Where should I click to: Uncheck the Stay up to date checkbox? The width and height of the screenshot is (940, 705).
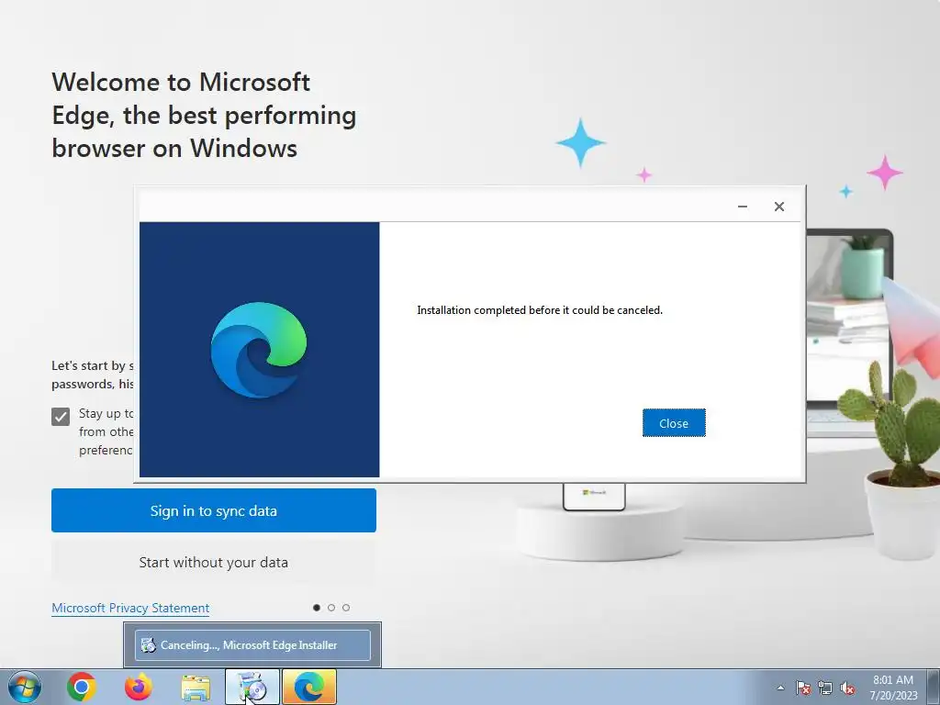tap(61, 417)
